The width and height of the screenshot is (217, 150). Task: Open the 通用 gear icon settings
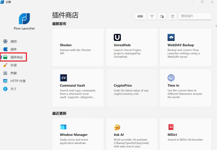point(5,41)
